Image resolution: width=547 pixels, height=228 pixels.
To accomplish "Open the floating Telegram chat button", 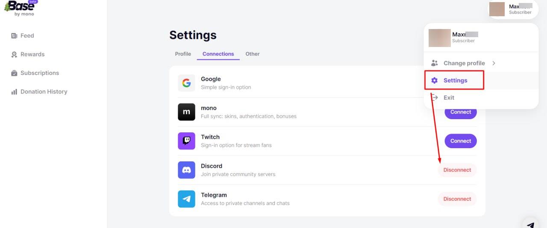I will pos(530,225).
